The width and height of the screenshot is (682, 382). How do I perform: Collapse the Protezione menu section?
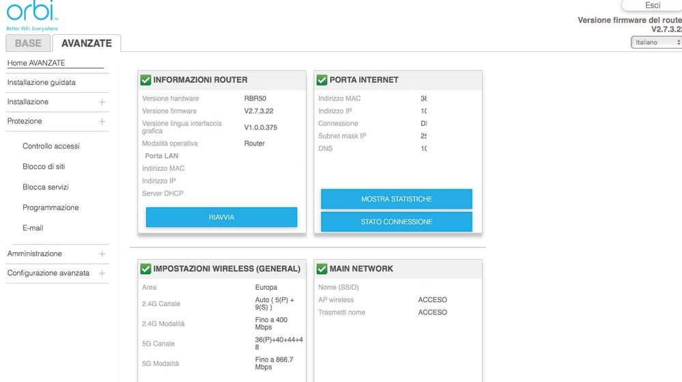(102, 121)
